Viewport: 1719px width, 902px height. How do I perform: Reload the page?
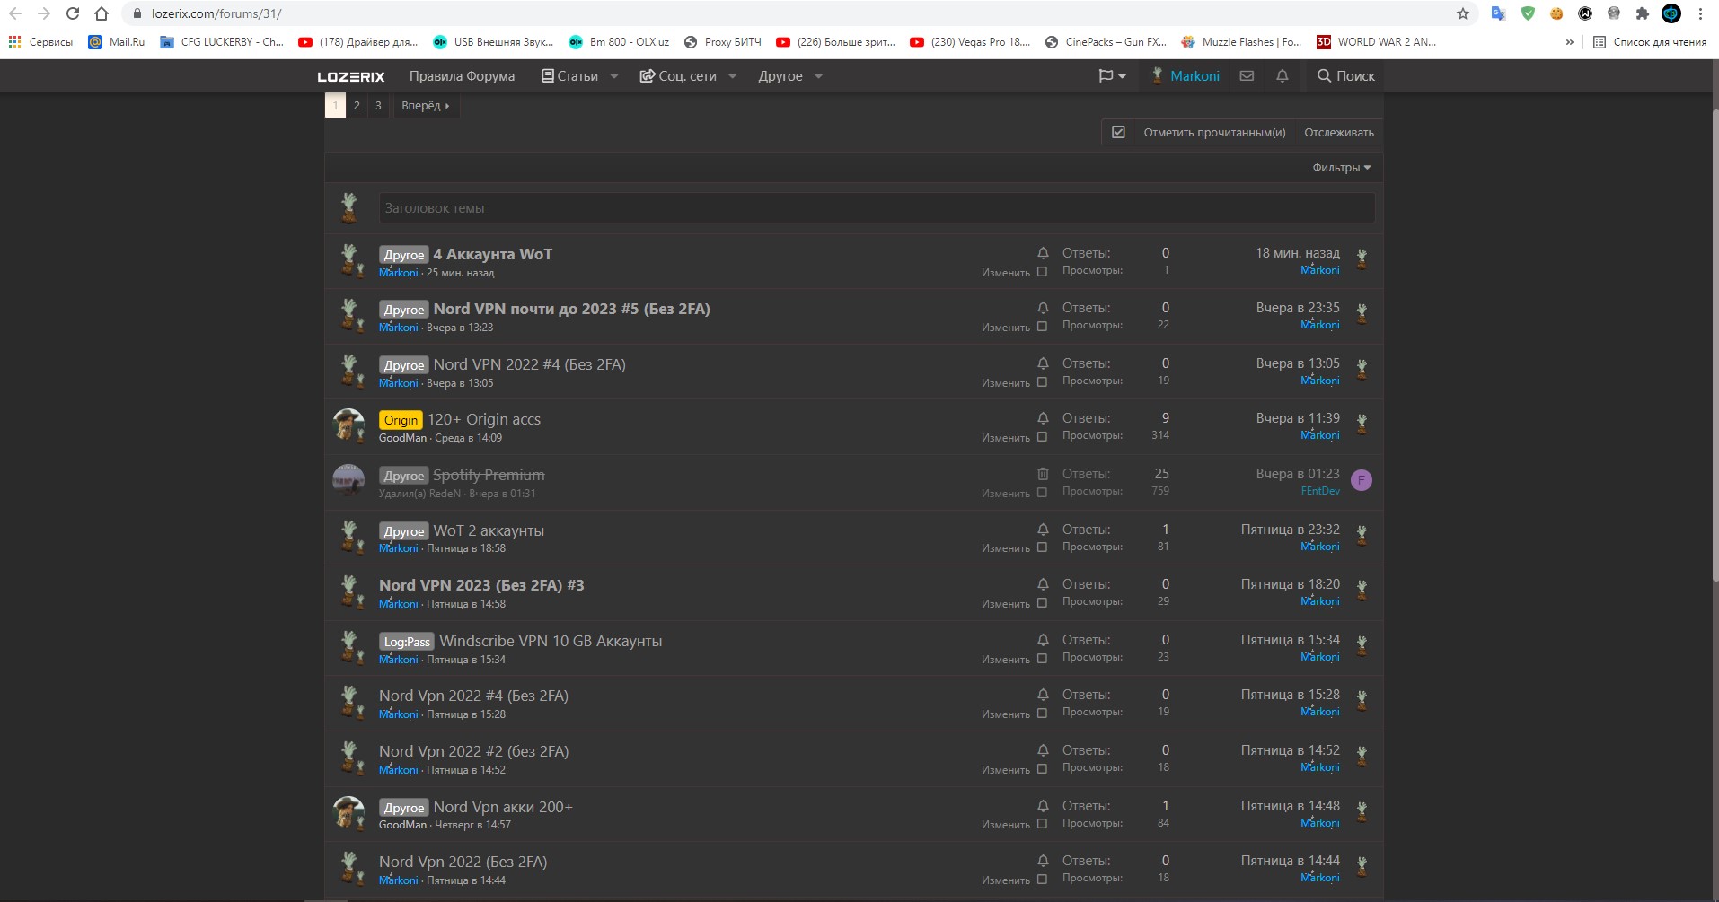click(x=73, y=13)
